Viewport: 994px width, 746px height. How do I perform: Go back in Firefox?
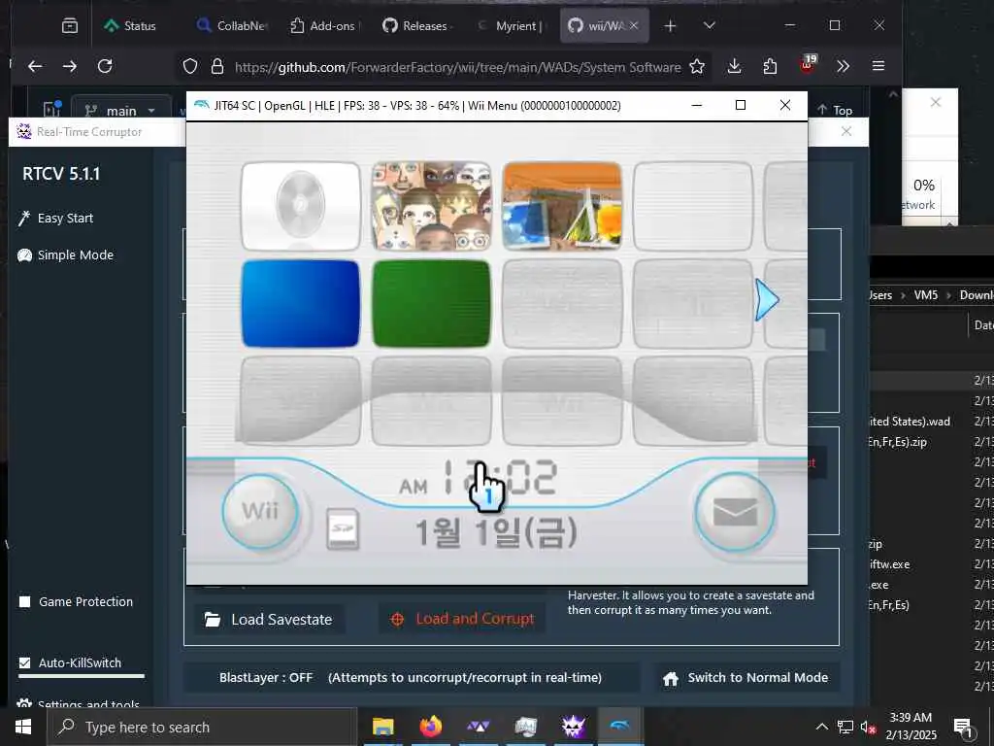[35, 66]
